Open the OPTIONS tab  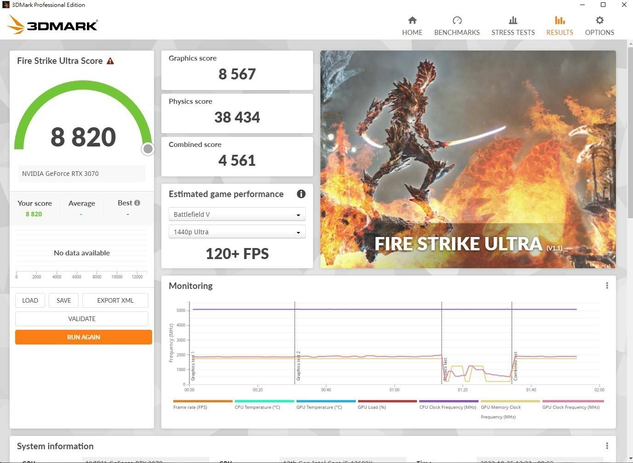tap(599, 26)
